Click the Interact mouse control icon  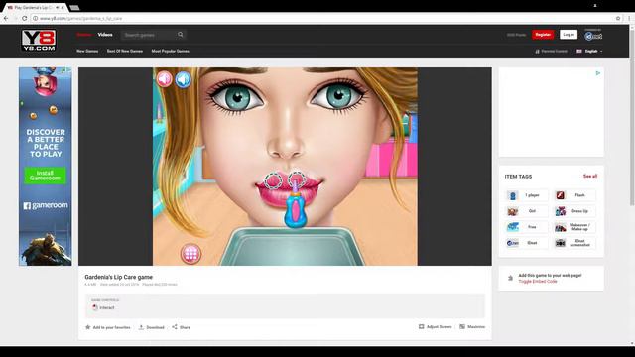[95, 307]
